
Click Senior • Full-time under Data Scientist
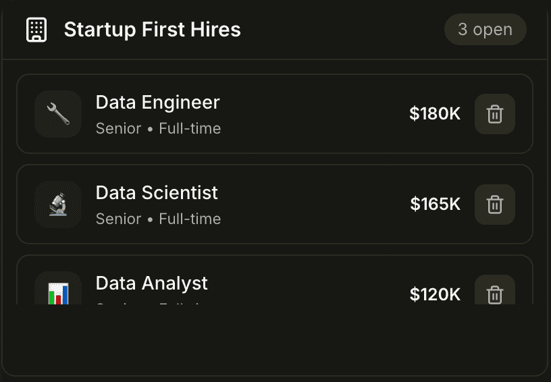click(x=158, y=219)
